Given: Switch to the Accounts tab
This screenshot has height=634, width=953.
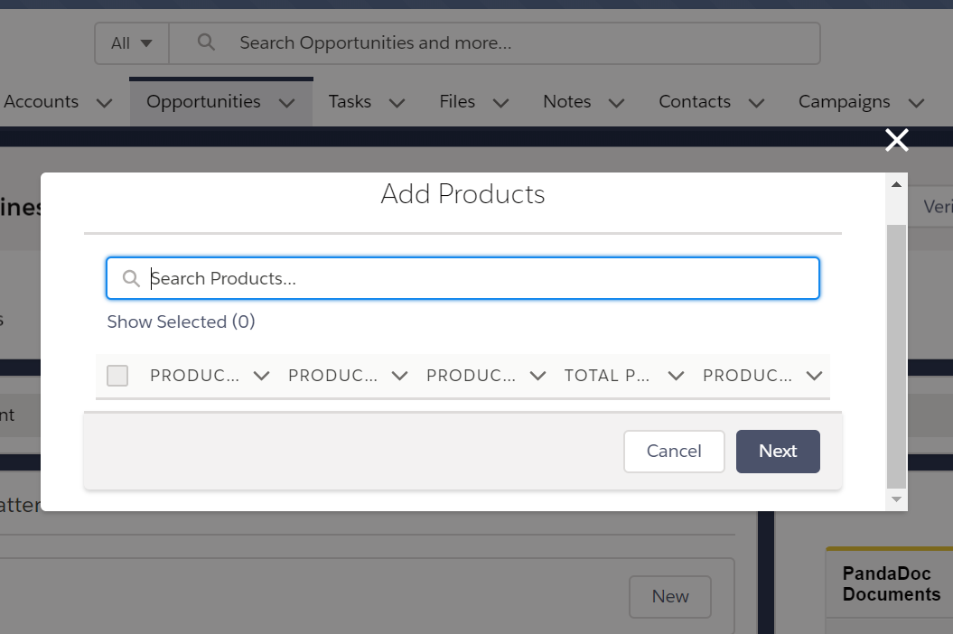Looking at the screenshot, I should click(42, 102).
